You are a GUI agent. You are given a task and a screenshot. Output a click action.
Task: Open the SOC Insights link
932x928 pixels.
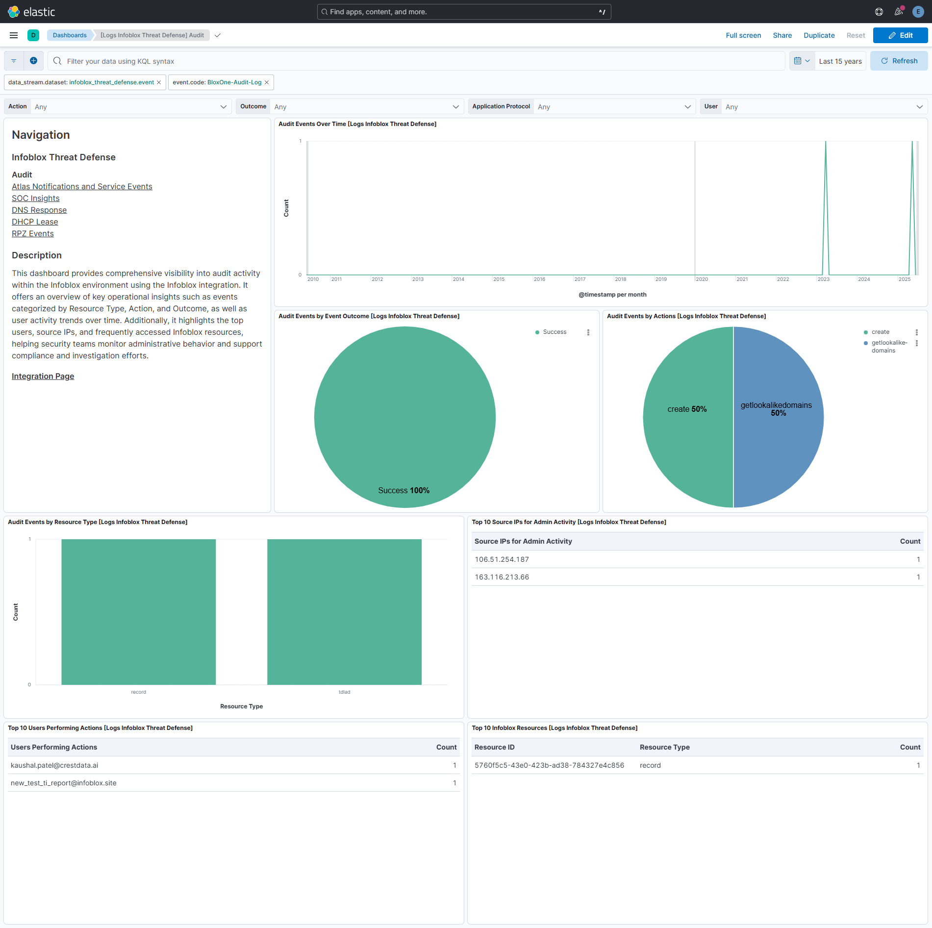[x=35, y=198]
